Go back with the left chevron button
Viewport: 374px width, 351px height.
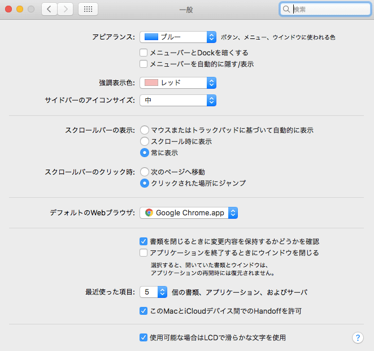[49, 9]
